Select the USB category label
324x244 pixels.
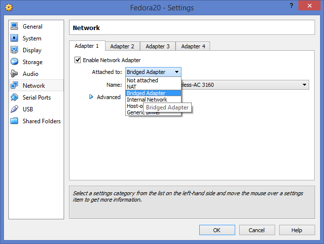[x=28, y=109]
